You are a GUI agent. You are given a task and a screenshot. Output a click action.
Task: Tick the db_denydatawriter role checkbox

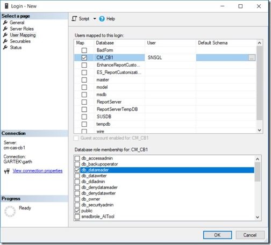(77, 193)
